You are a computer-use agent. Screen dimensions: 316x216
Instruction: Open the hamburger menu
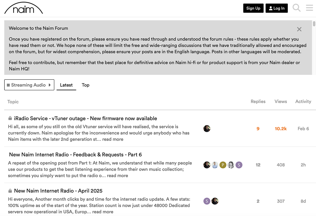[309, 8]
